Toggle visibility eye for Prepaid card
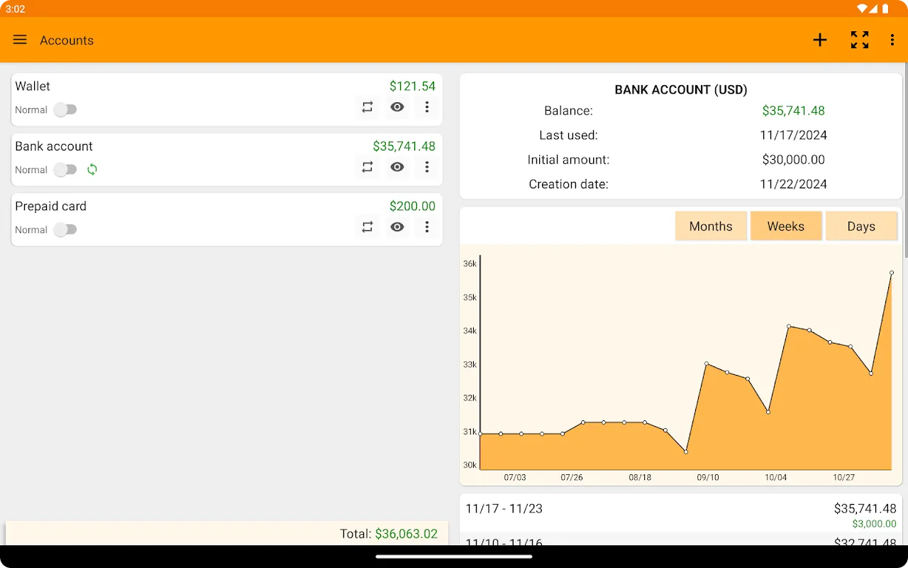 pyautogui.click(x=397, y=227)
